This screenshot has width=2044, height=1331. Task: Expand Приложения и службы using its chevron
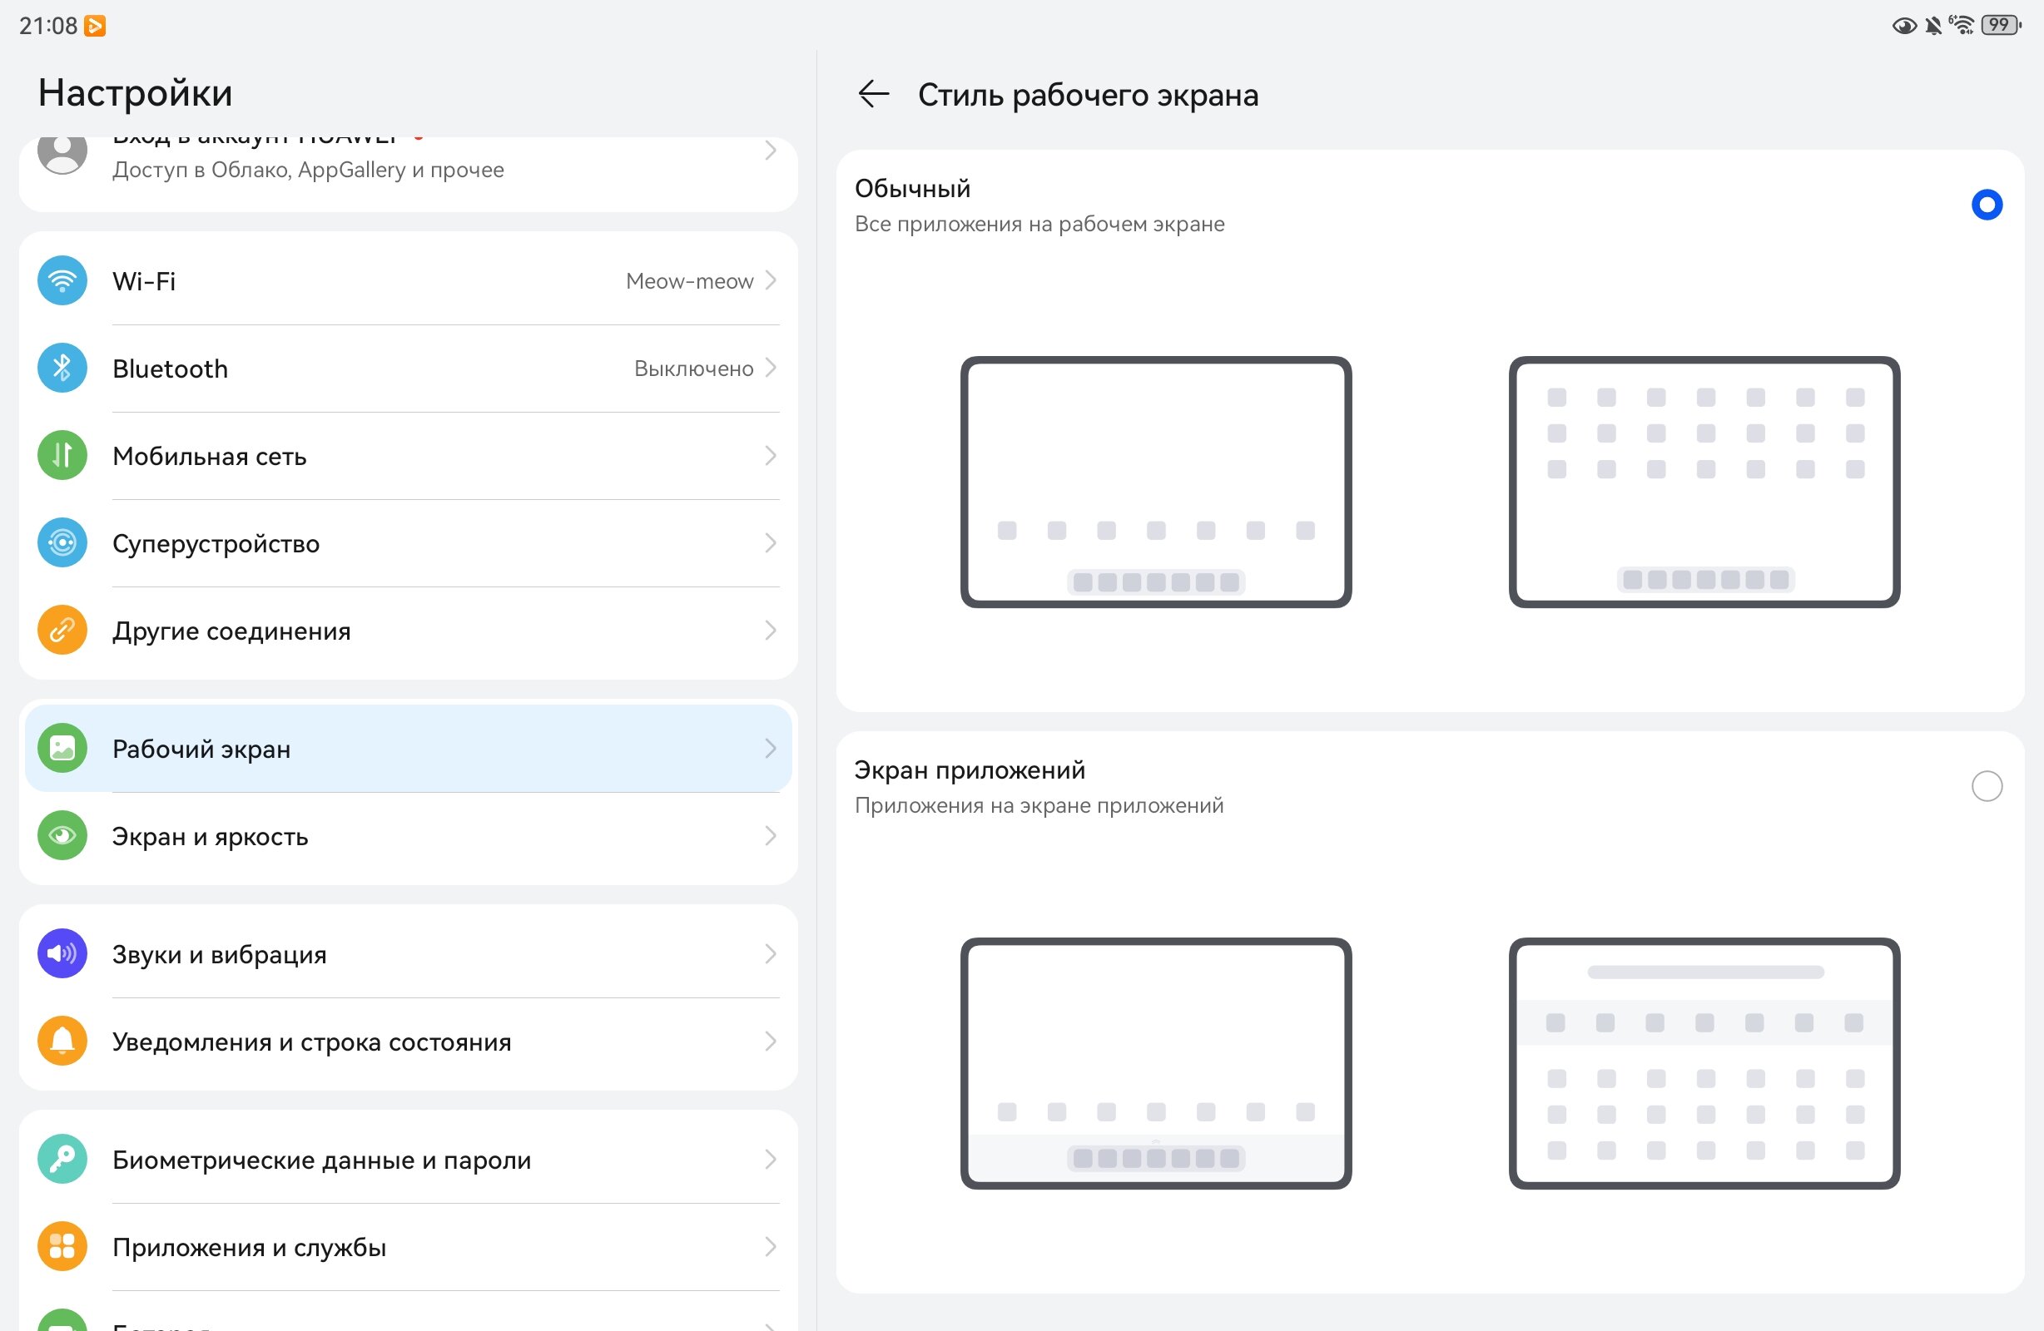click(x=771, y=1247)
